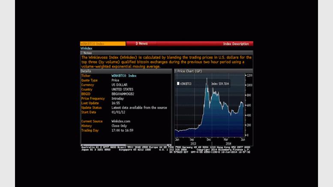Open the News button in red bar
333x187 pixels.
pyautogui.click(x=142, y=44)
